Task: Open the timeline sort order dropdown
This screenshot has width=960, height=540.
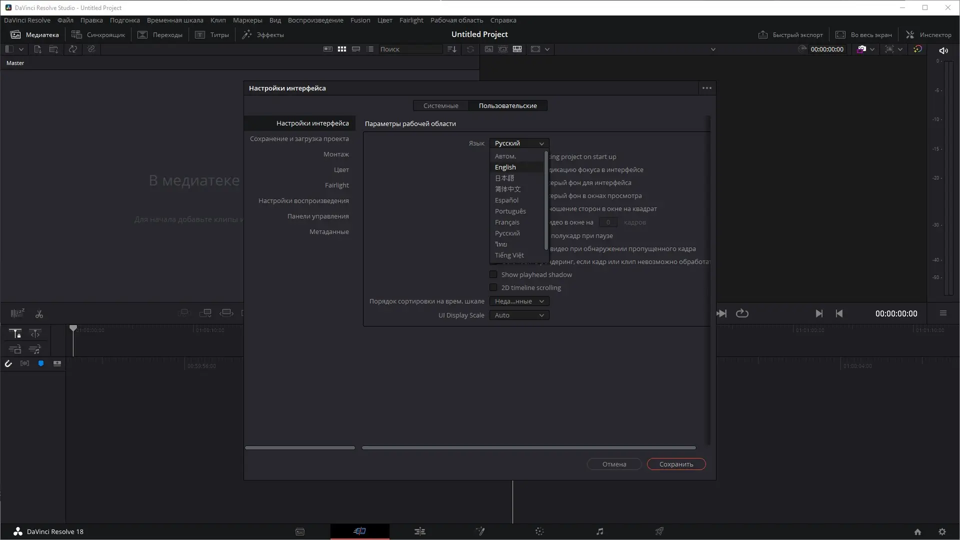Action: pyautogui.click(x=519, y=301)
